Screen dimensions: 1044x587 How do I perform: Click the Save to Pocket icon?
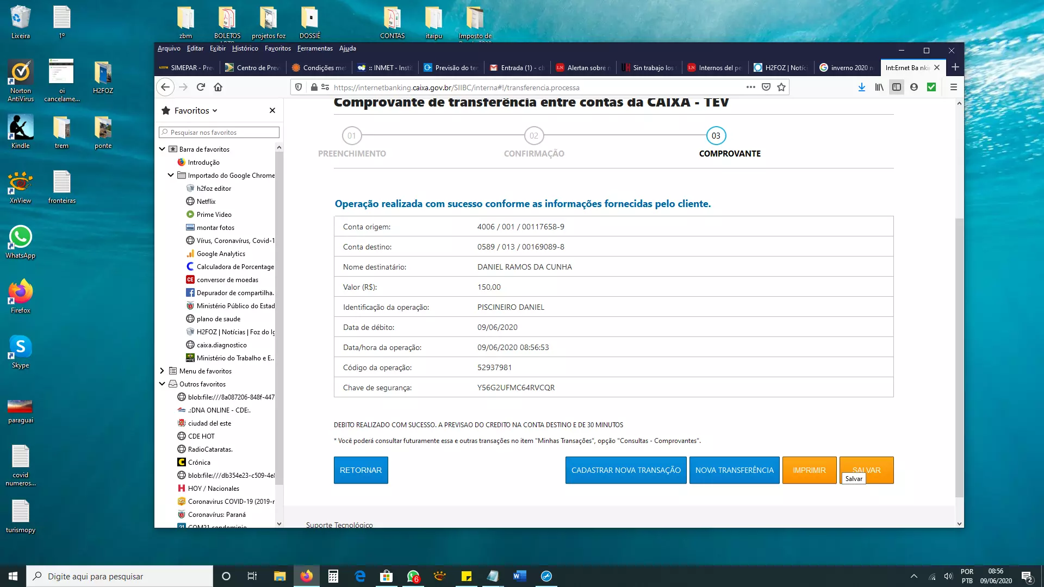(x=766, y=87)
